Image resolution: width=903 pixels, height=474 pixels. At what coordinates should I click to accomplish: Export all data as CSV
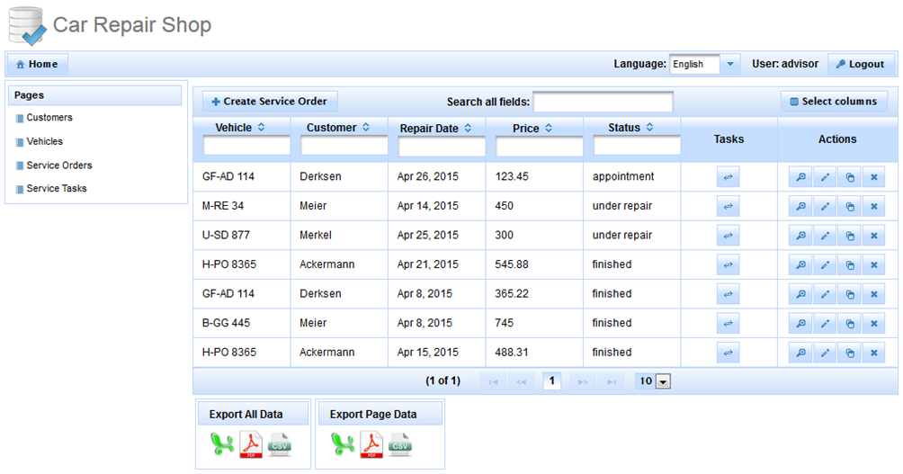click(x=280, y=444)
